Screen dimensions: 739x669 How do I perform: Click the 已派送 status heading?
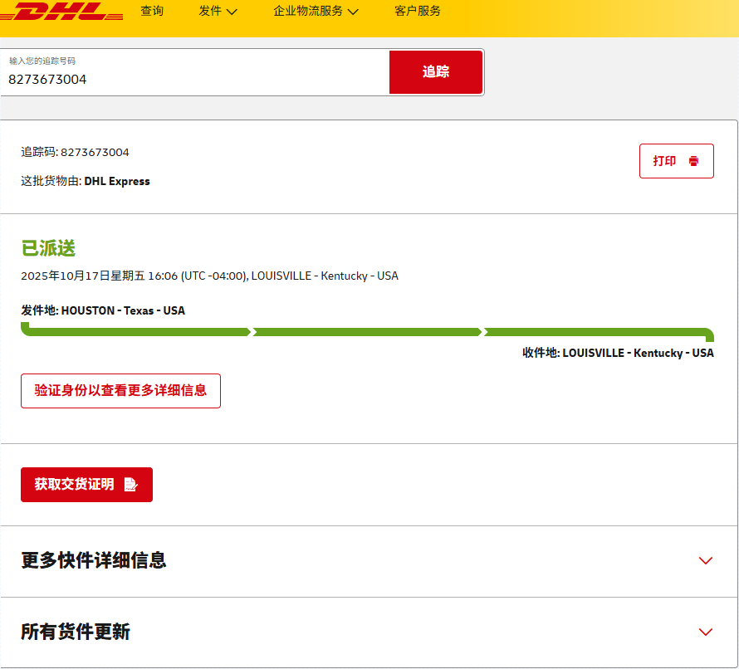(48, 248)
